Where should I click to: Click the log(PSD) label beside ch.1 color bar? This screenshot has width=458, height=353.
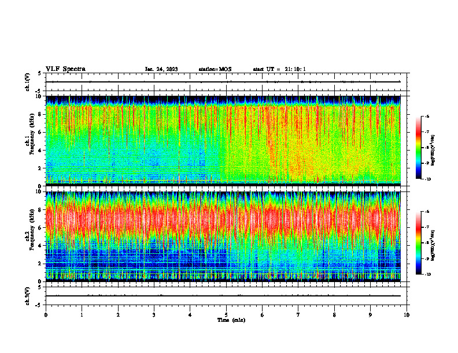tap(434, 151)
